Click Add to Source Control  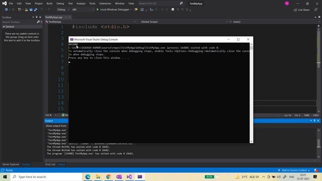pyautogui.click(x=294, y=170)
